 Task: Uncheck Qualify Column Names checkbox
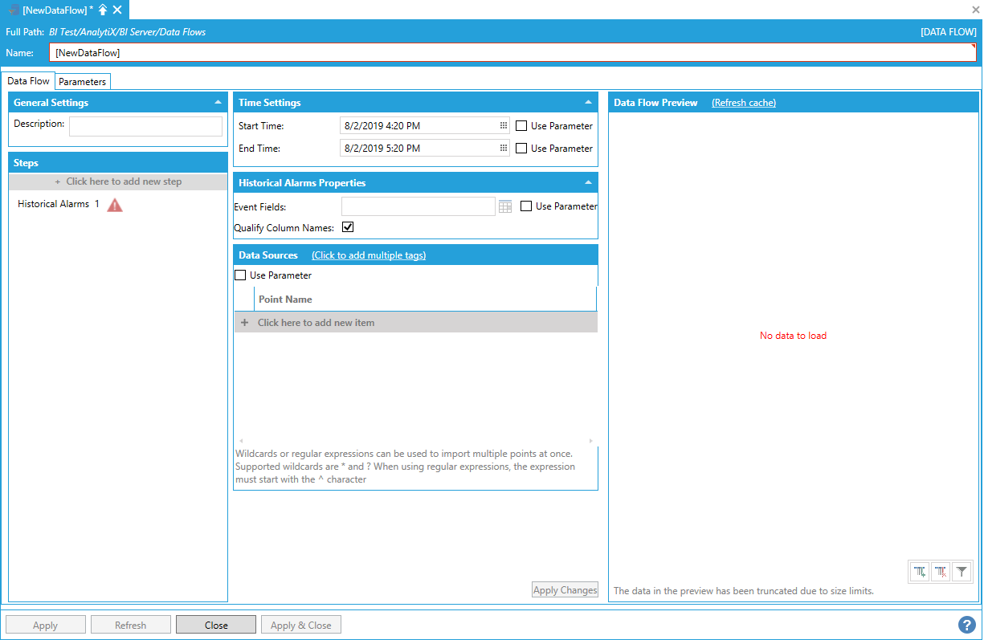[x=348, y=227]
